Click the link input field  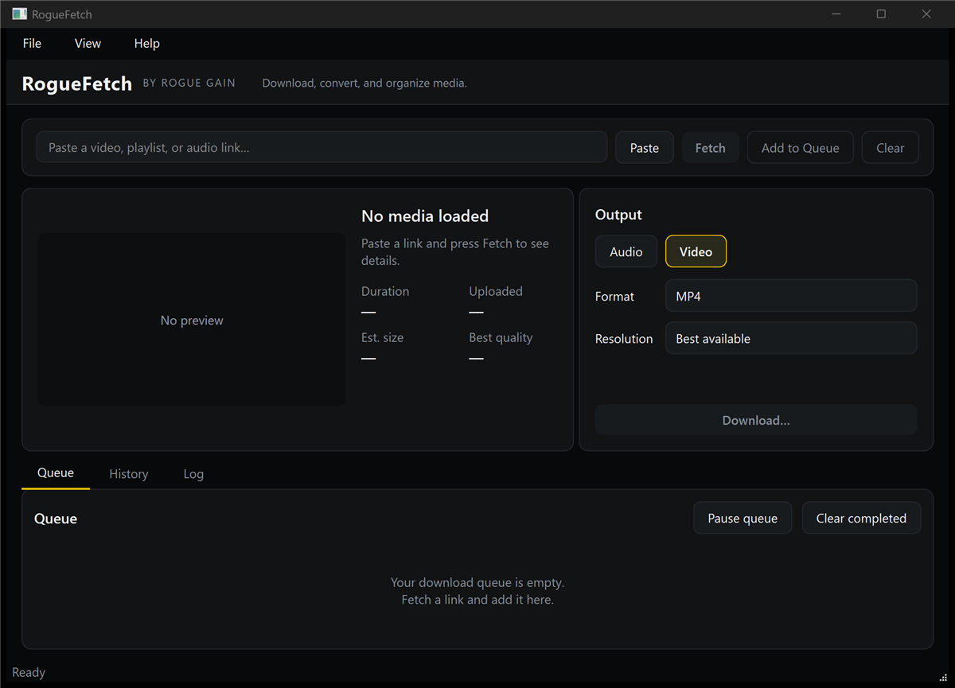pos(322,147)
